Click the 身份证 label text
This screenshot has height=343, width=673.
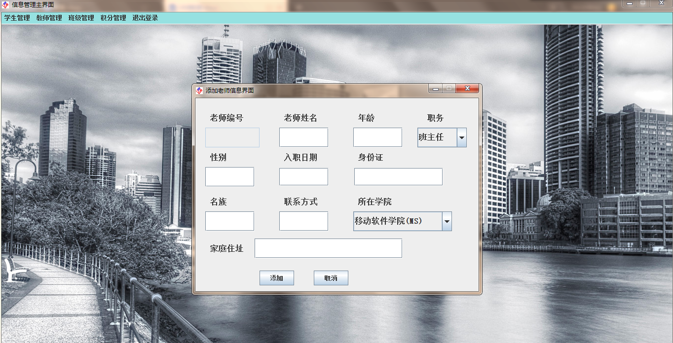(371, 158)
